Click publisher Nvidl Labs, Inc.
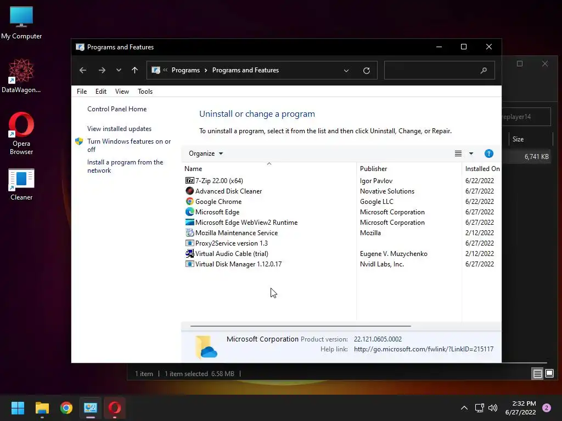This screenshot has height=421, width=562. [x=382, y=264]
